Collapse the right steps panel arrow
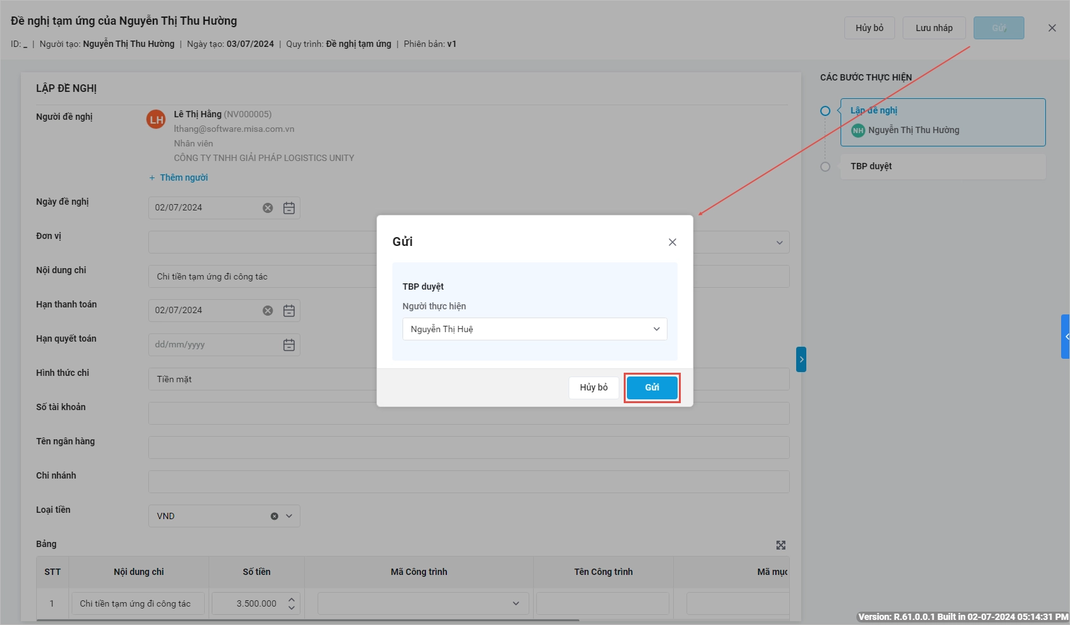 [x=801, y=359]
